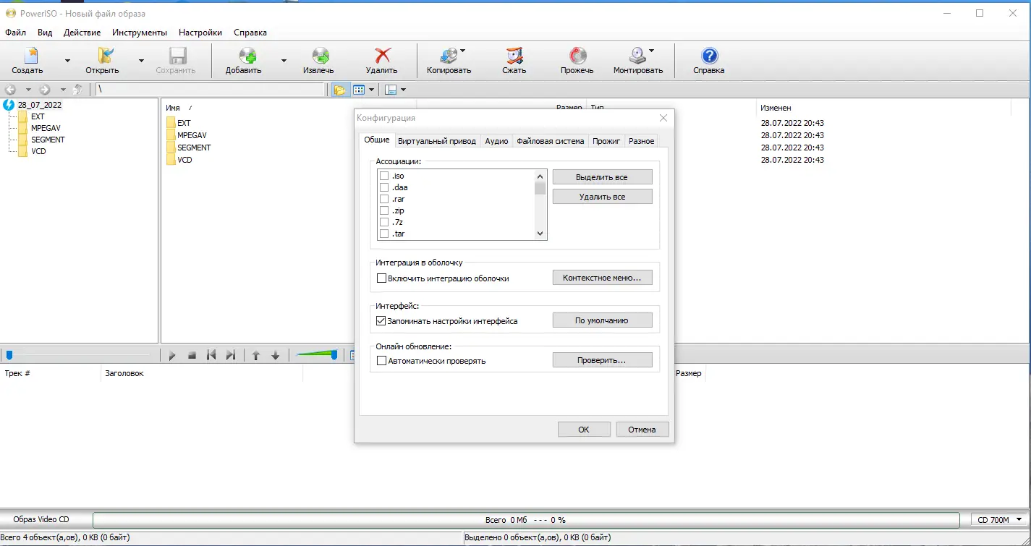
Task: Enable Автоматически проверять updates checkbox
Action: coord(382,360)
